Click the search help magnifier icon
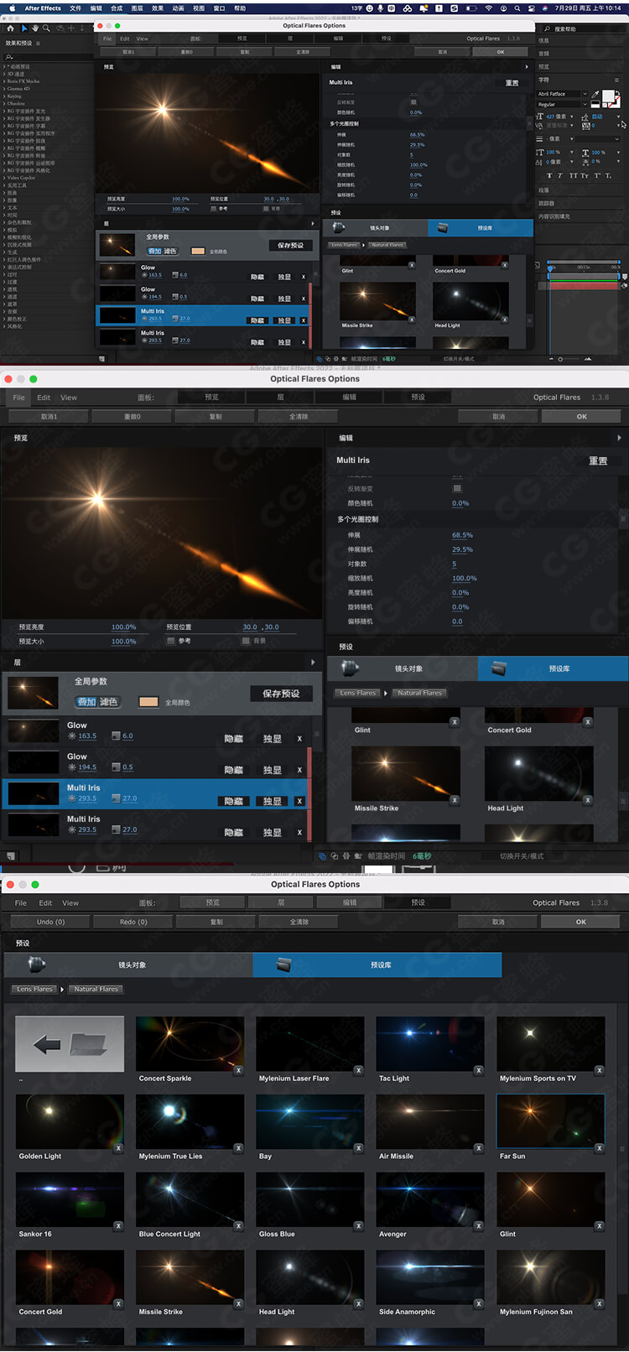629x1352 pixels. [x=548, y=29]
